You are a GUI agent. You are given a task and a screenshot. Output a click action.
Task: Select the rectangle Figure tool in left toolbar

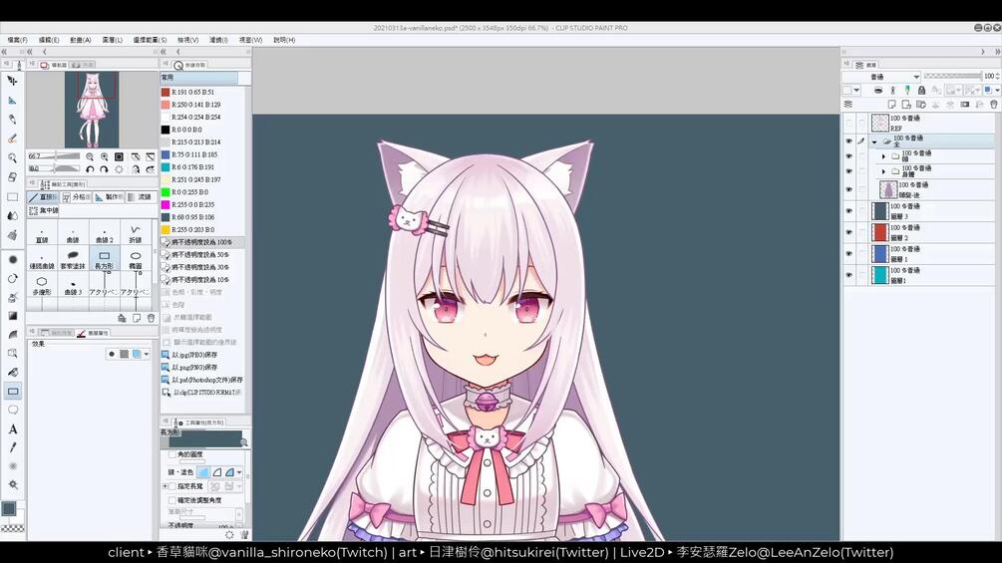12,391
